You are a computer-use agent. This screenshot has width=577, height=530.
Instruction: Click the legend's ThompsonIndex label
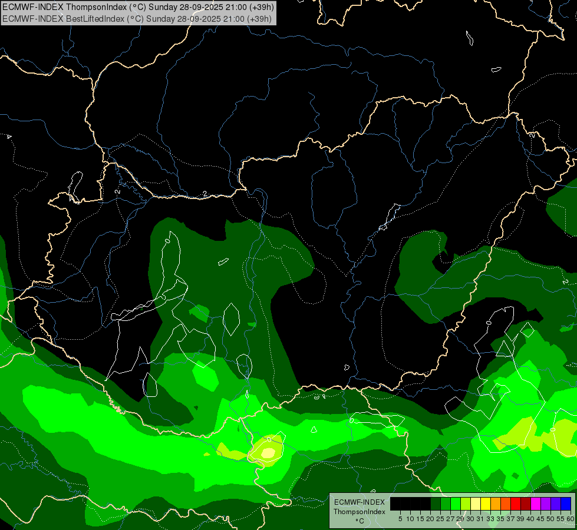coord(360,512)
